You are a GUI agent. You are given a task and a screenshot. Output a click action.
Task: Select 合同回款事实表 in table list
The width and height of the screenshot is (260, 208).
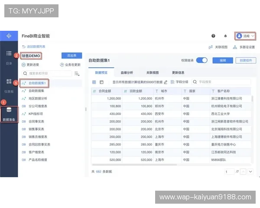click(x=36, y=144)
